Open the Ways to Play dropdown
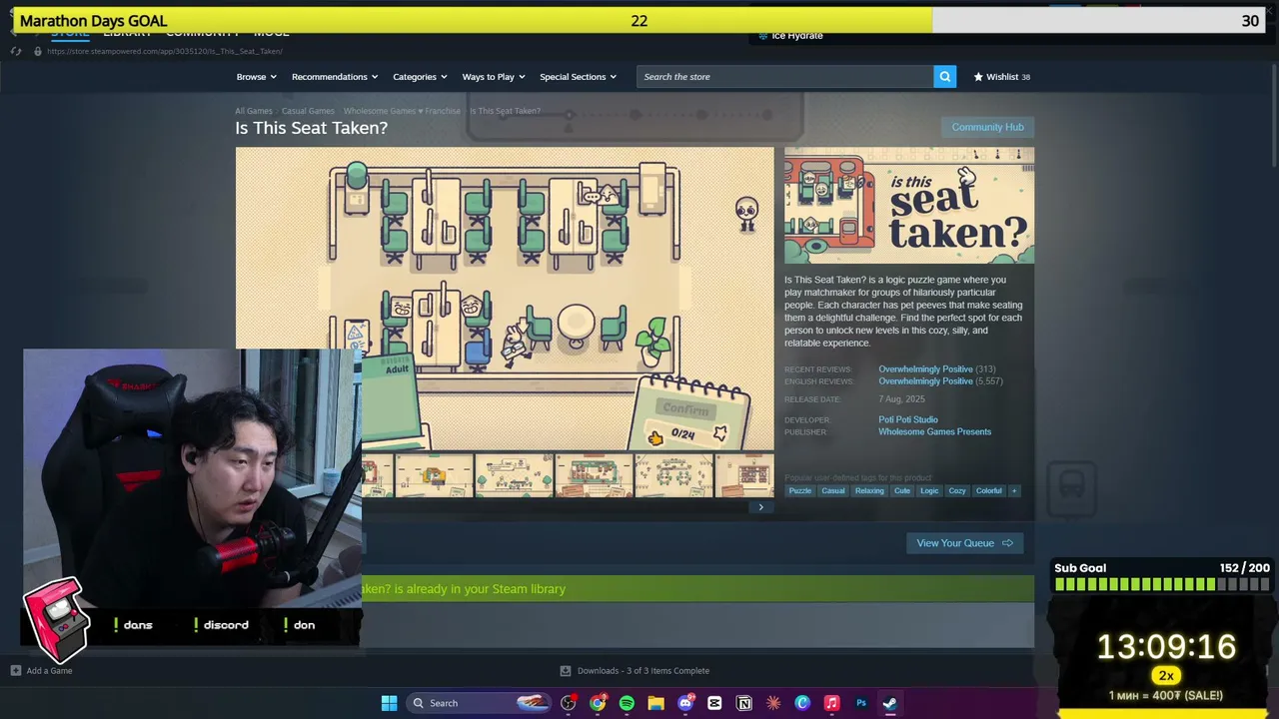The height and width of the screenshot is (719, 1279). click(x=494, y=77)
